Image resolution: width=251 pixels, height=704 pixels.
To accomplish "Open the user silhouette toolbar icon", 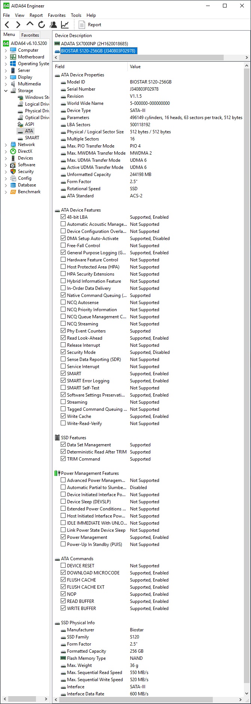I will click(x=54, y=25).
